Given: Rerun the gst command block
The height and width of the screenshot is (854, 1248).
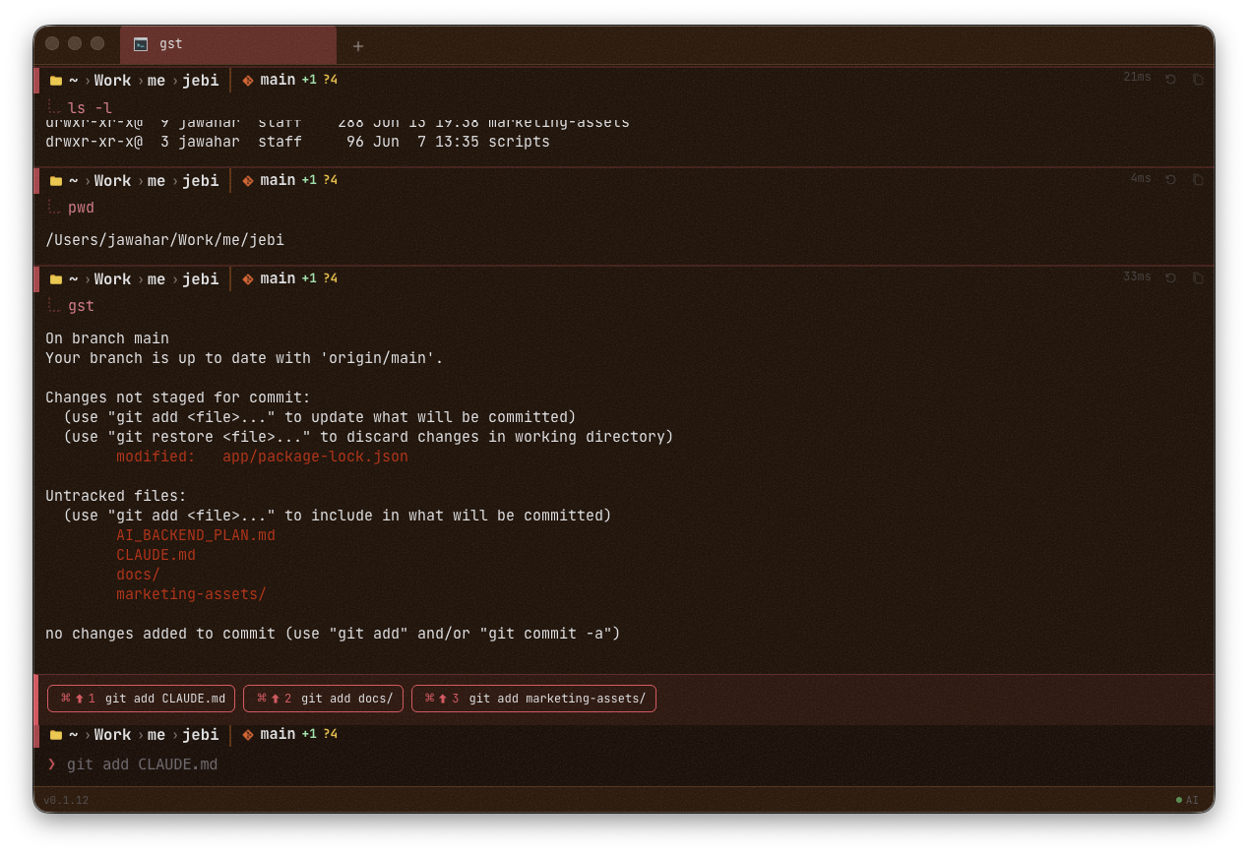Looking at the screenshot, I should 1170,278.
